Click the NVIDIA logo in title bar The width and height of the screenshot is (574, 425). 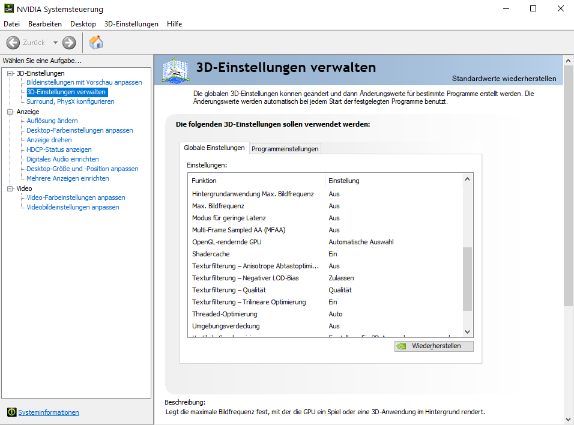pos(7,9)
